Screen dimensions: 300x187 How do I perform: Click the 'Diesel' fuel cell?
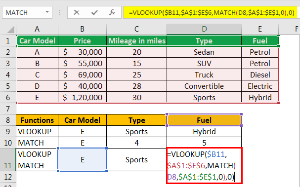coord(260,75)
